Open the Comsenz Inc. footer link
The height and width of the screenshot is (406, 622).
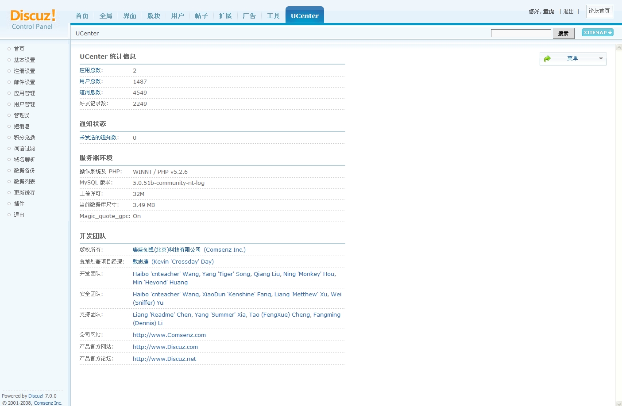pos(48,403)
